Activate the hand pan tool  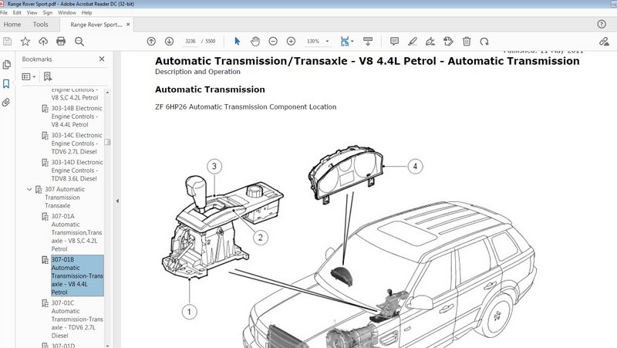coord(255,42)
